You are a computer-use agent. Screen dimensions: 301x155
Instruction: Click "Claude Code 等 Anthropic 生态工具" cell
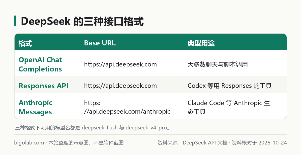[229, 107]
